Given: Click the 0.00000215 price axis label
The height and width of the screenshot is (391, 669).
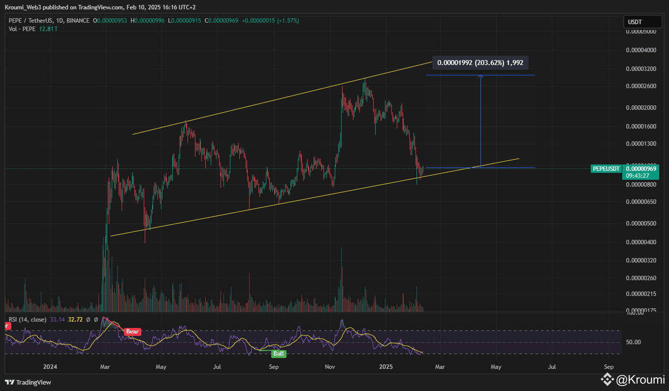Looking at the screenshot, I should point(641,294).
